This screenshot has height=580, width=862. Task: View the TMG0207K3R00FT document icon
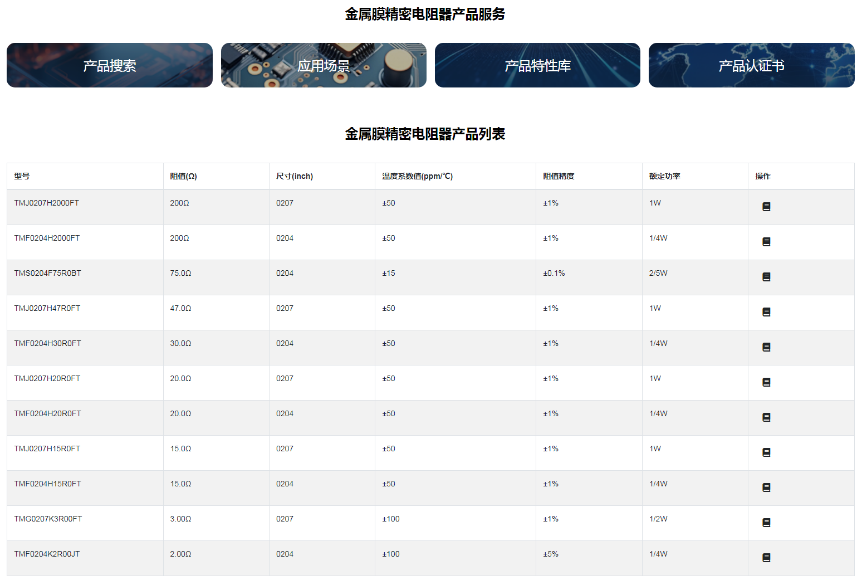(x=766, y=523)
